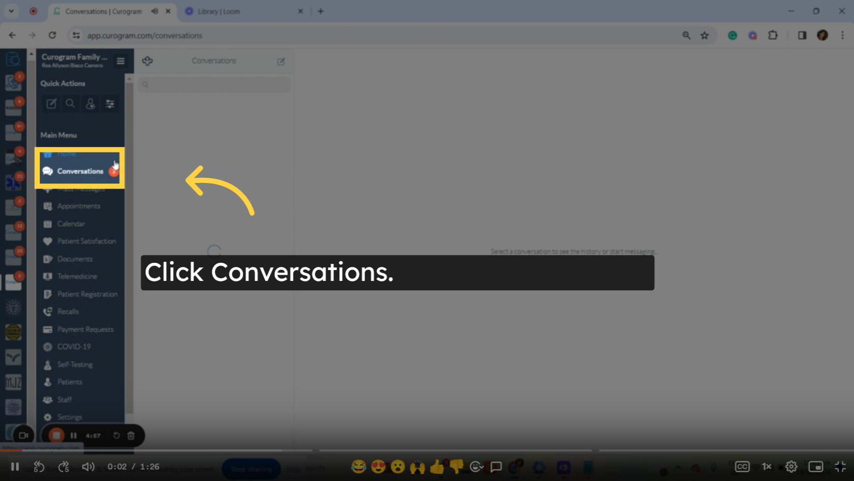
Task: Open the video settings gear dropdown
Action: (x=791, y=466)
